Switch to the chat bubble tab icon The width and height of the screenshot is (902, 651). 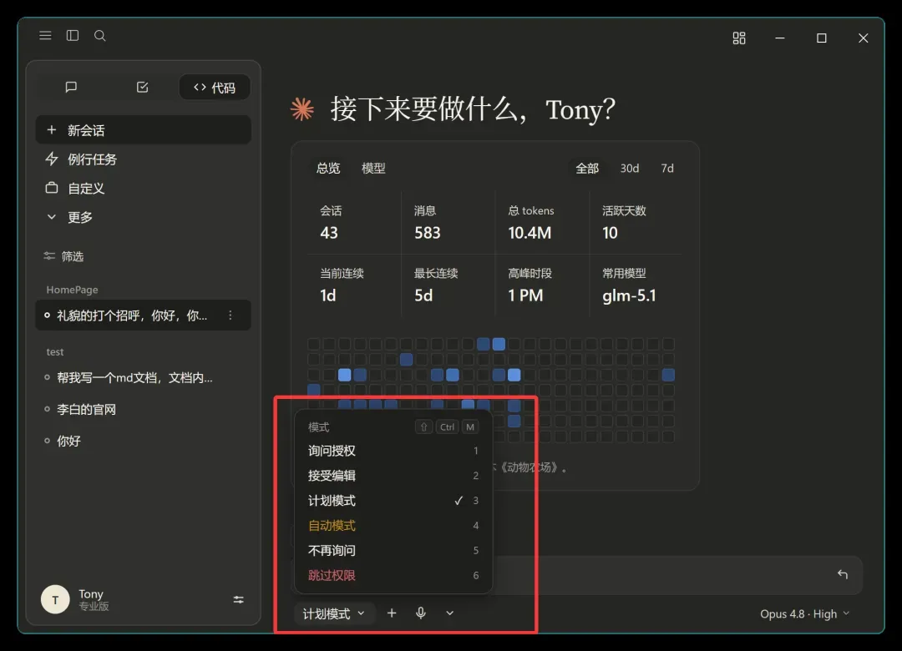71,87
